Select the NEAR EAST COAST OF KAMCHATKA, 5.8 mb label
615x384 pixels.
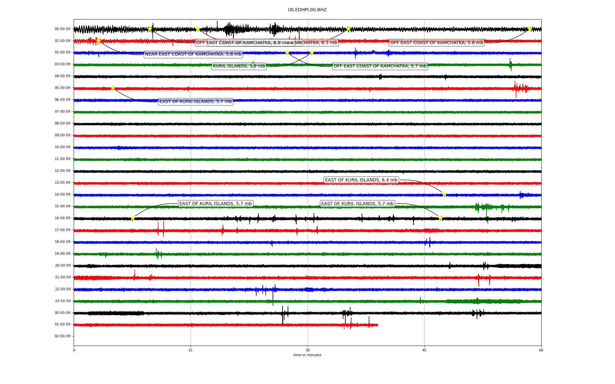pos(193,54)
